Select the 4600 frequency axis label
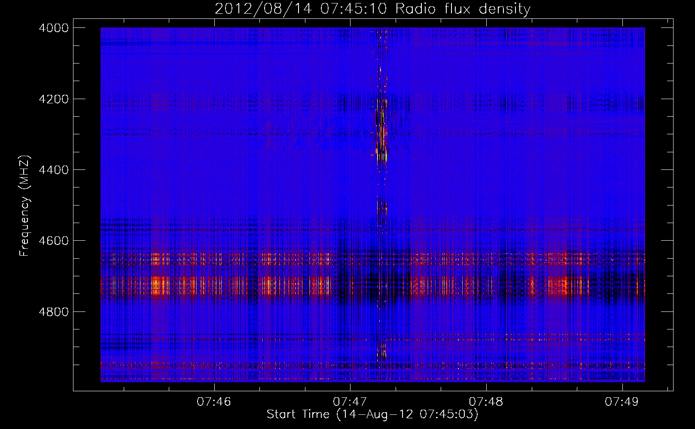The width and height of the screenshot is (695, 429). (54, 241)
